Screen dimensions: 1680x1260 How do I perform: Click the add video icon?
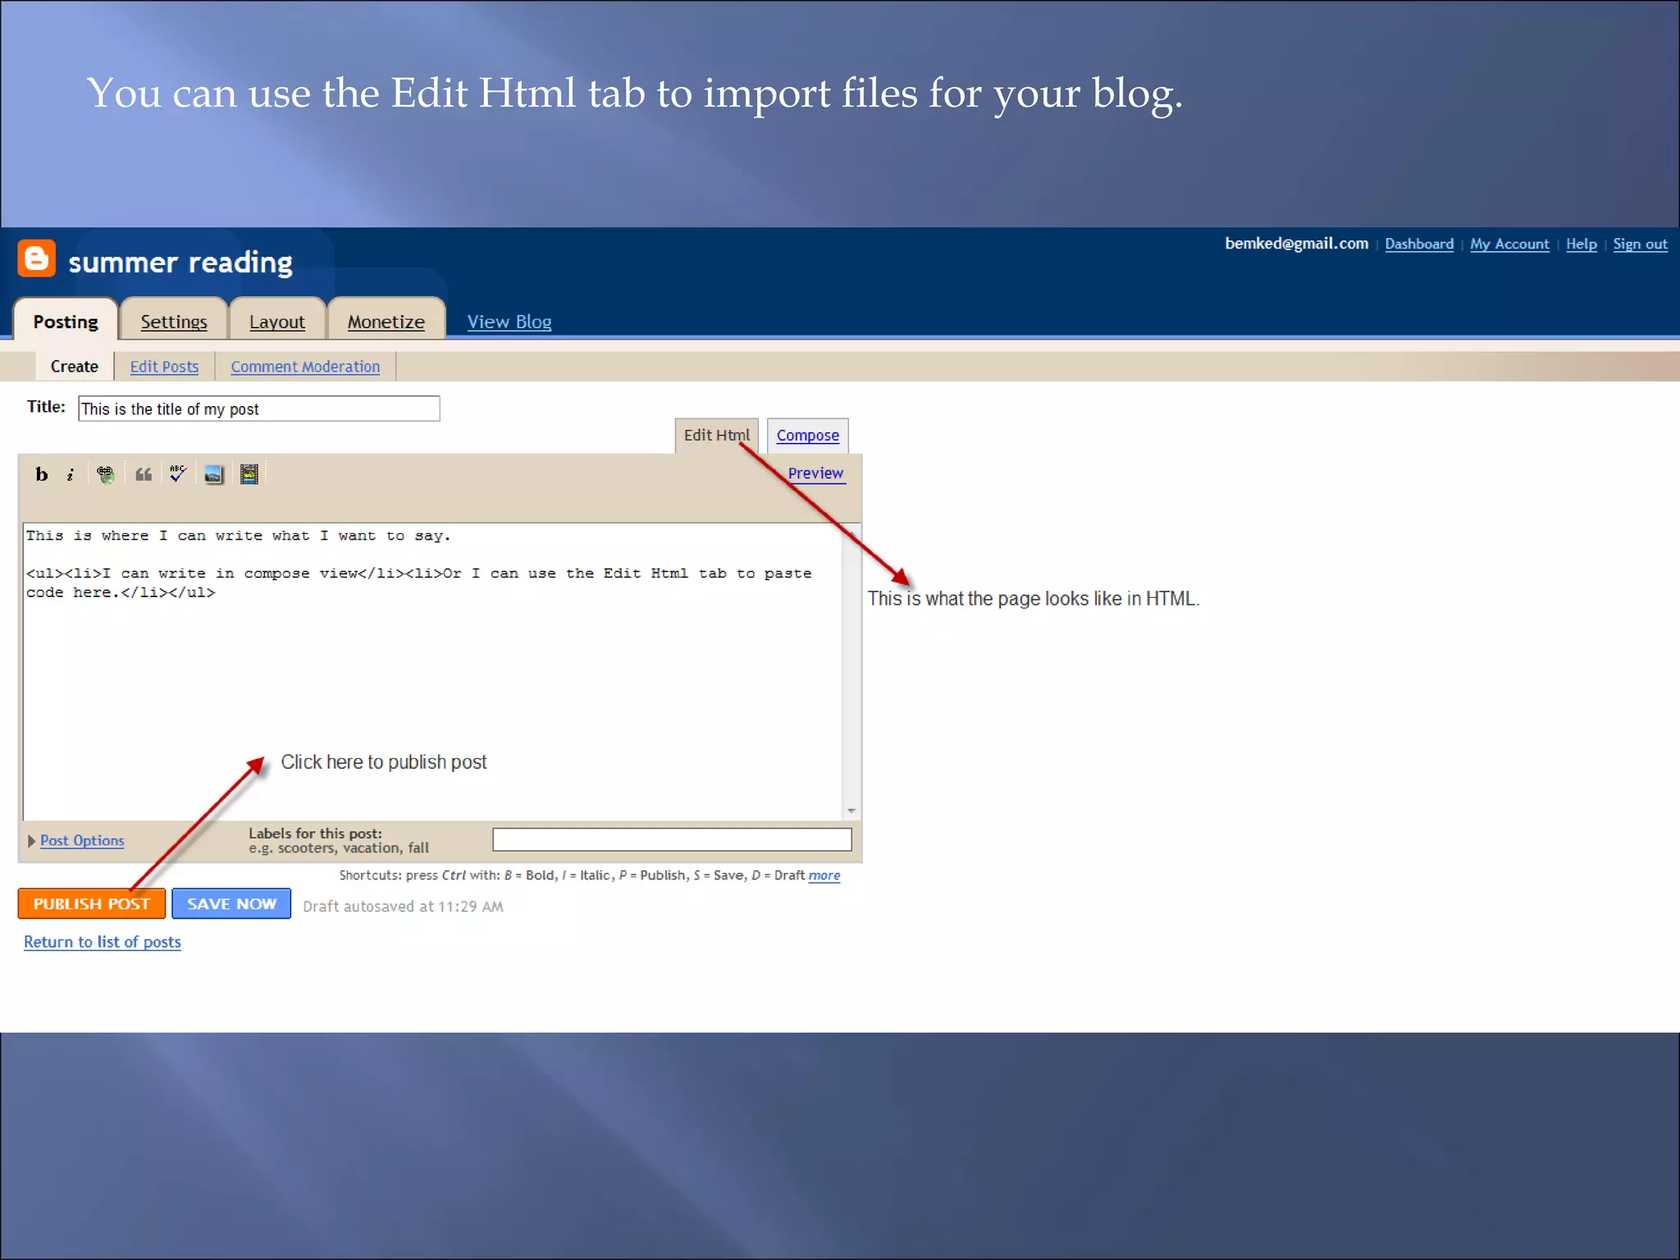[249, 474]
